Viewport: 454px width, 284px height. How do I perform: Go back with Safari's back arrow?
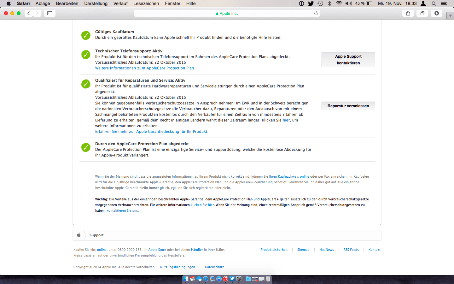[29, 13]
